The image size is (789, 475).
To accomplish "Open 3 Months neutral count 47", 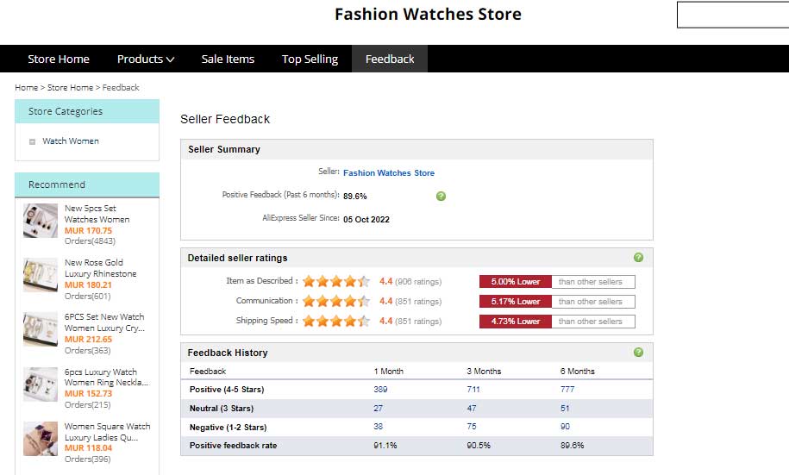I will 472,408.
